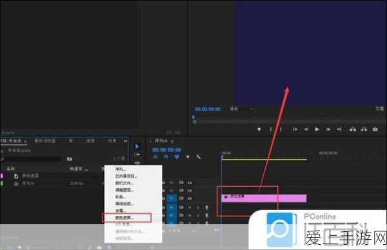Mute audio track A2
This screenshot has height=250, width=387.
click(x=190, y=215)
